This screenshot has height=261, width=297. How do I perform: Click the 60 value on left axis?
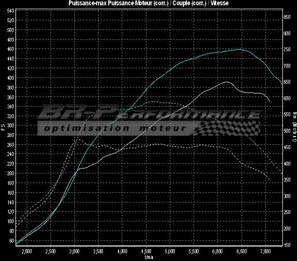11,240
